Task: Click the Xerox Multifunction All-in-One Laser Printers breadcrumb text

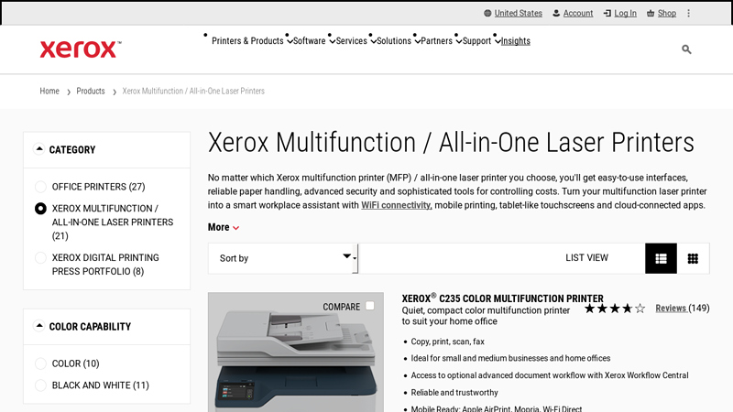Action: click(193, 91)
